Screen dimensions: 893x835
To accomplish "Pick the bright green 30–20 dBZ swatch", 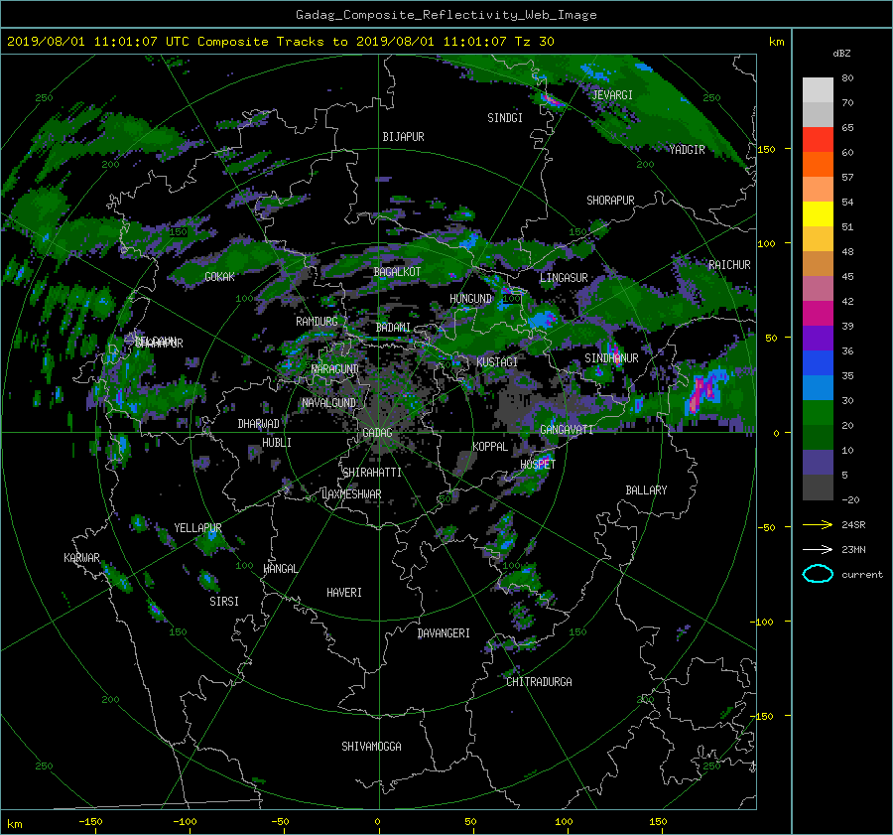I will (818, 413).
